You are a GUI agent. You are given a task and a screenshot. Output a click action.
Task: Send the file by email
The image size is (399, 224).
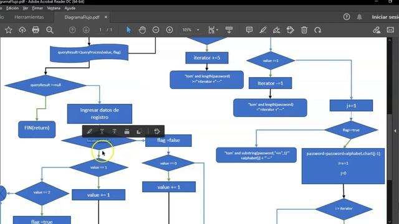[x=390, y=30]
